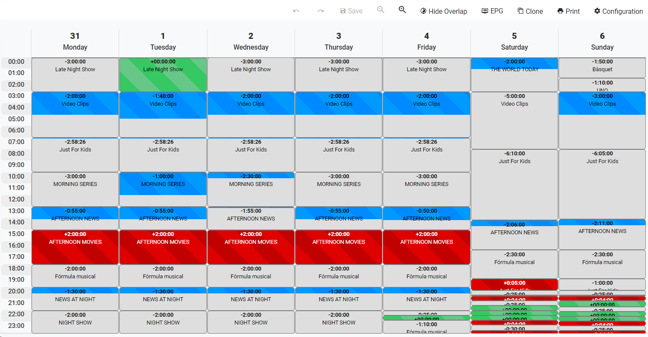Click the redo arrow icon
The height and width of the screenshot is (337, 648).
[321, 11]
